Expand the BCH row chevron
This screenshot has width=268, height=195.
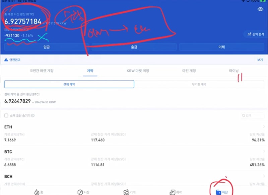point(264,176)
